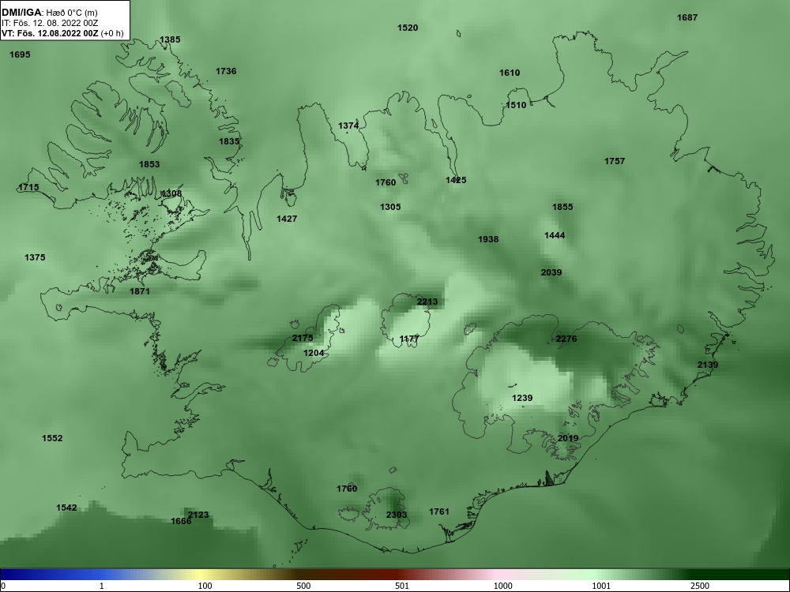Screen dimensions: 790x592
Task: Click on the 1204 number
Action: click(x=314, y=353)
